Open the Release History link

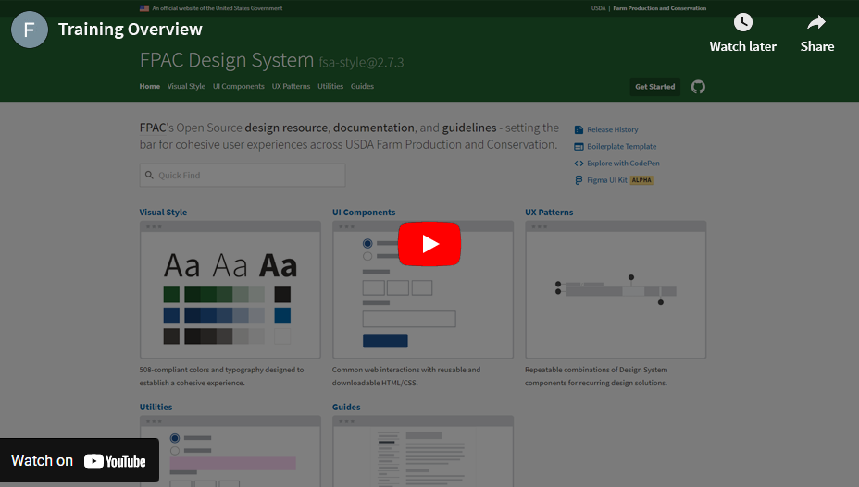[613, 129]
